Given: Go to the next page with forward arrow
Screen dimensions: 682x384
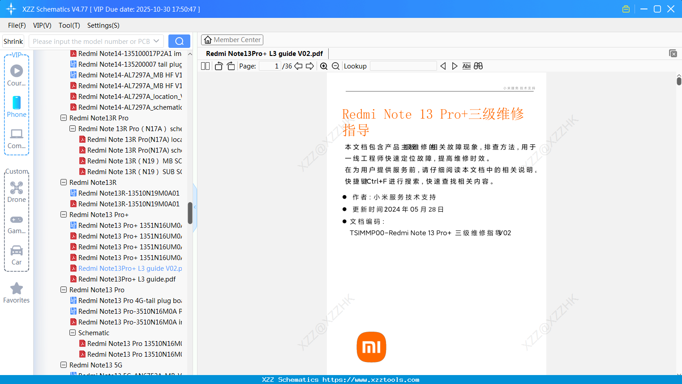Looking at the screenshot, I should [310, 66].
